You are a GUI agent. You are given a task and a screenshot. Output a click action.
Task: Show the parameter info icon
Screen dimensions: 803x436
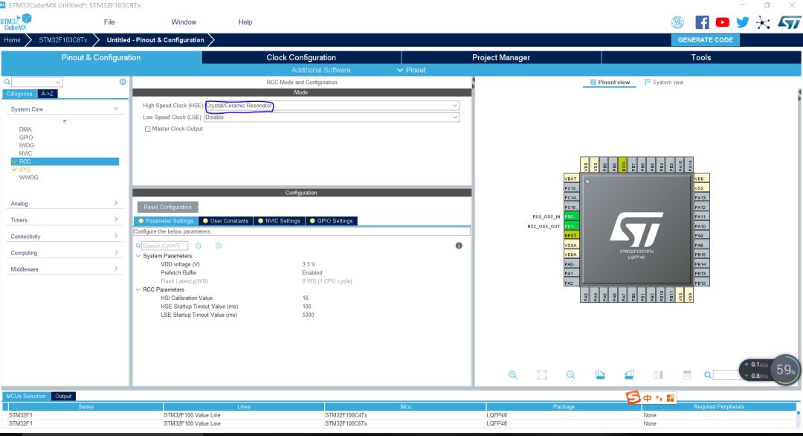[459, 246]
